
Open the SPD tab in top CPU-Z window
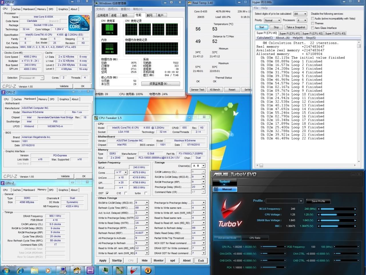point(51,9)
